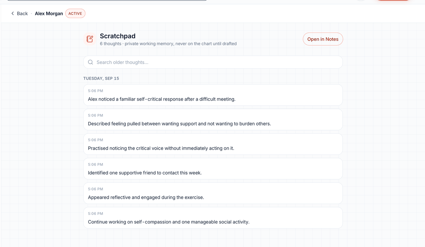The image size is (425, 247).
Task: Open the self-critical response thought card
Action: (213, 95)
